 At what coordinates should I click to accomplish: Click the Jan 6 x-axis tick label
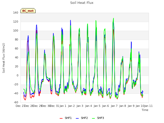pos(105,106)
